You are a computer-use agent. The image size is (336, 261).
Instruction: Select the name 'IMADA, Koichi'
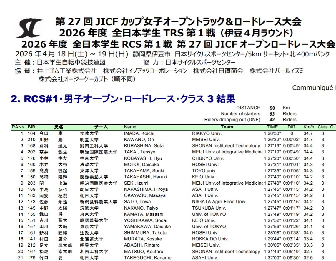coord(139,133)
